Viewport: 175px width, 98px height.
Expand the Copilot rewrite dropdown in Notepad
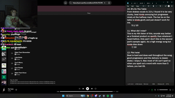[x=161, y=6]
